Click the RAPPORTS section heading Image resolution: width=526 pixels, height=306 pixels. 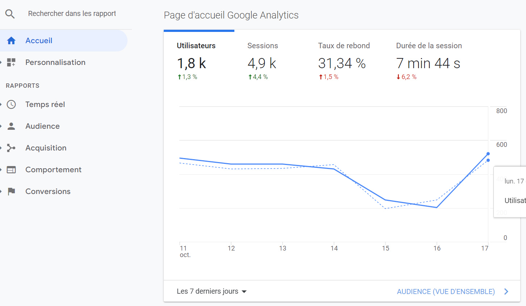pos(22,86)
